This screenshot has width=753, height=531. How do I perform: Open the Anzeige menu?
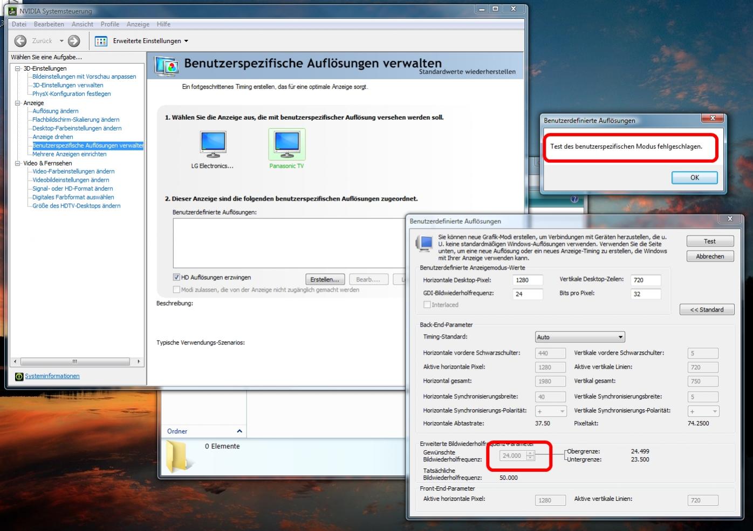pyautogui.click(x=138, y=24)
